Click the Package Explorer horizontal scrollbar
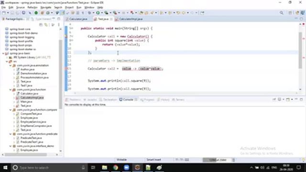Image resolution: width=306 pixels, height=172 pixels. 26,155
